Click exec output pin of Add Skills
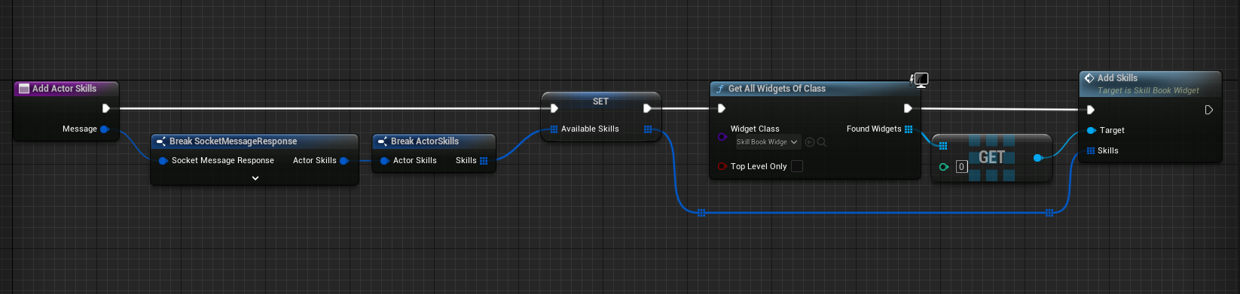 pyautogui.click(x=1209, y=110)
